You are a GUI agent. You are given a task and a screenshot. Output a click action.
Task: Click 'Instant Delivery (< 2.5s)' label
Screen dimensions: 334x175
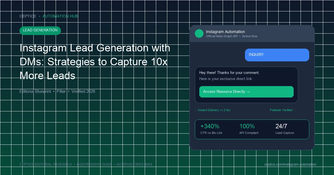pos(214,110)
